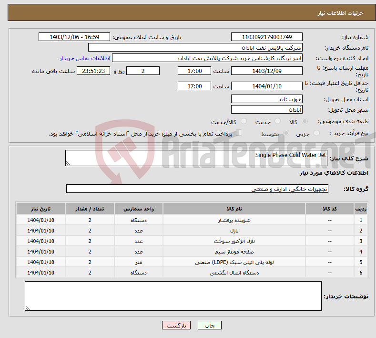Click the goods group field تجهیزات خانگی
The width and height of the screenshot is (376, 338).
(x=197, y=189)
